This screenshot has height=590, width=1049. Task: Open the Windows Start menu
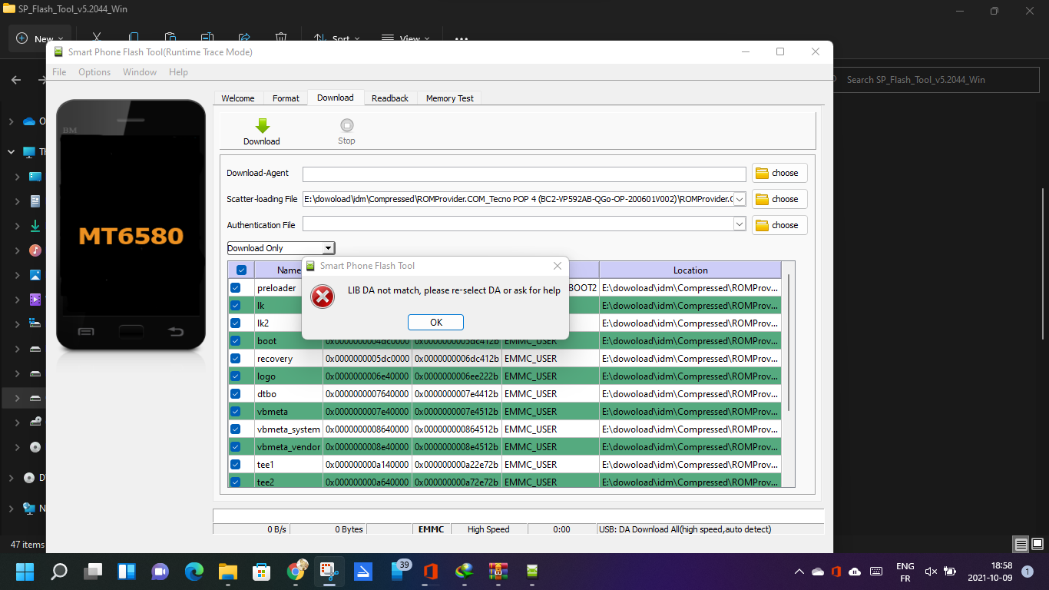pyautogui.click(x=25, y=572)
